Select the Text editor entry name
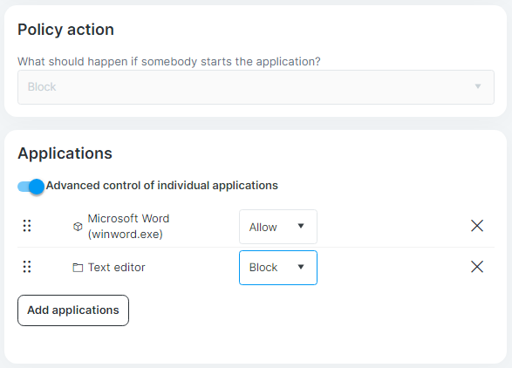This screenshot has height=368, width=512. click(117, 268)
